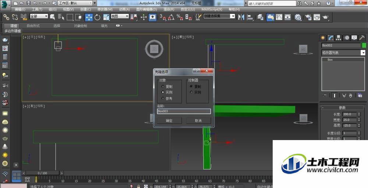Activate the Select and Scale tool
The height and width of the screenshot is (188, 368).
(x=106, y=17)
